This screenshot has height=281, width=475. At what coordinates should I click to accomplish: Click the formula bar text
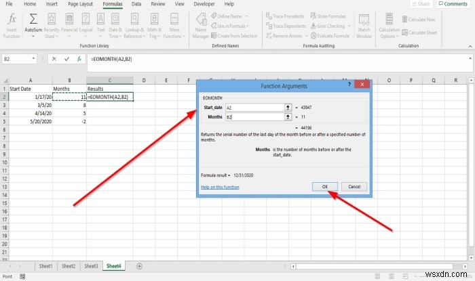point(111,59)
